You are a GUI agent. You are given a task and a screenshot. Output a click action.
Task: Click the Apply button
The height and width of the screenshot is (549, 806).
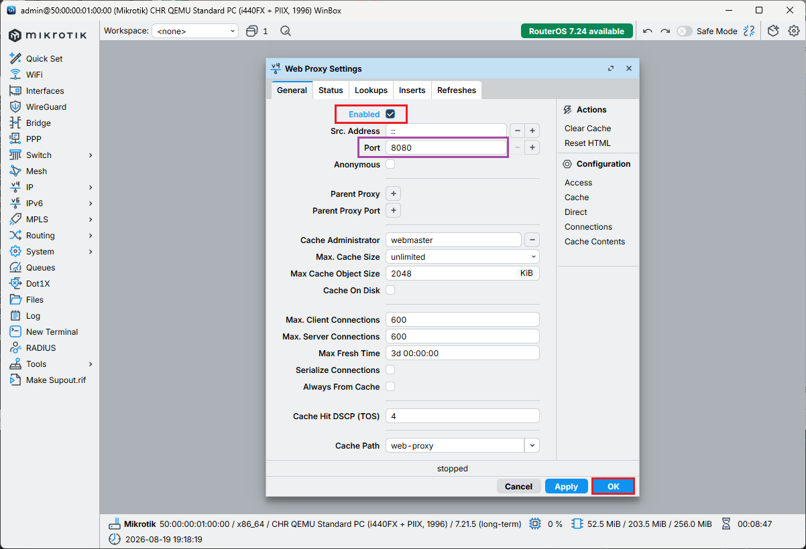566,487
